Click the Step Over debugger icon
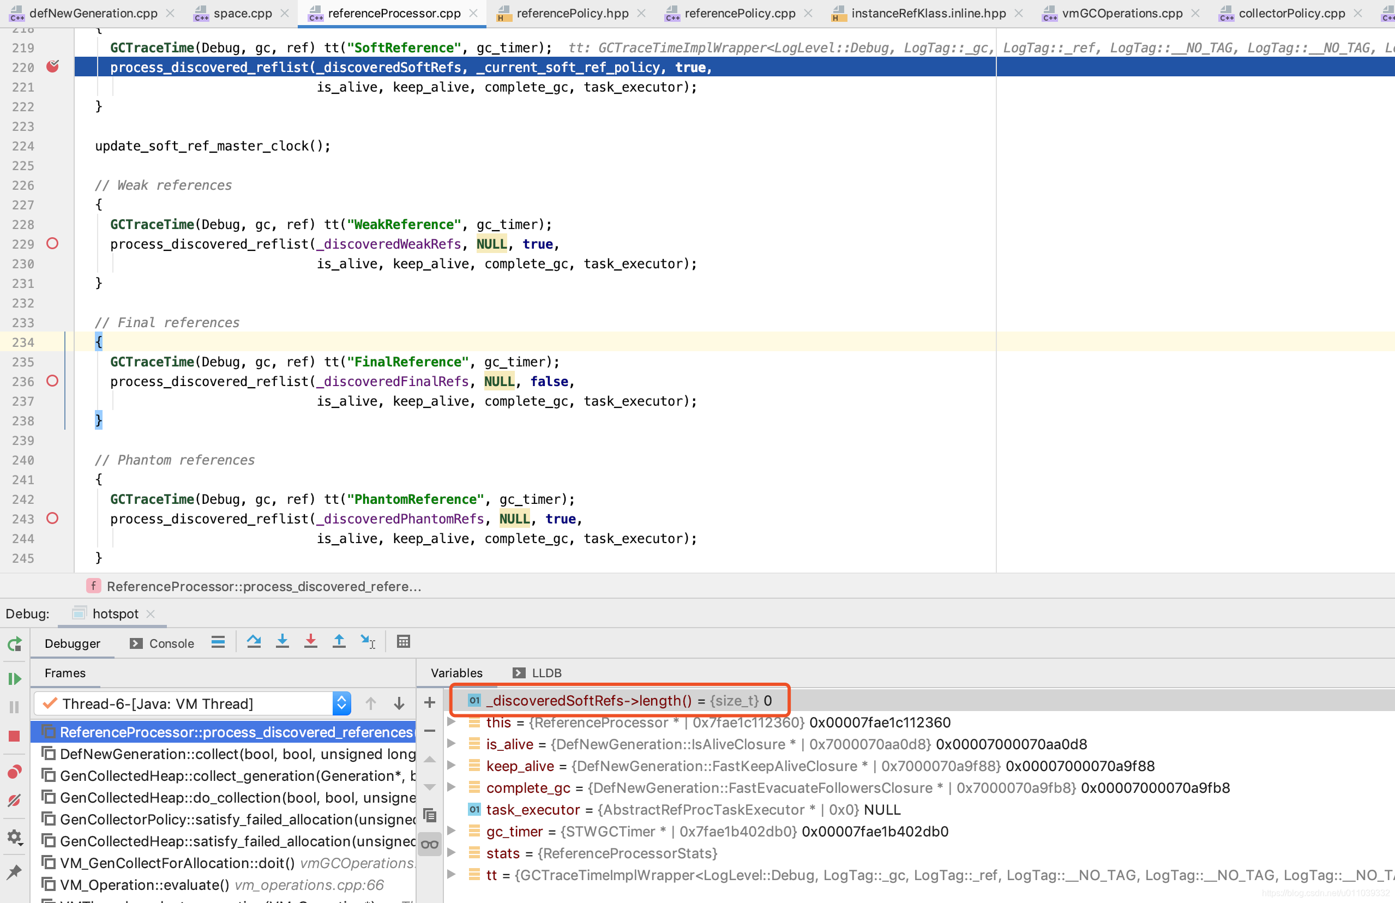 click(x=254, y=642)
